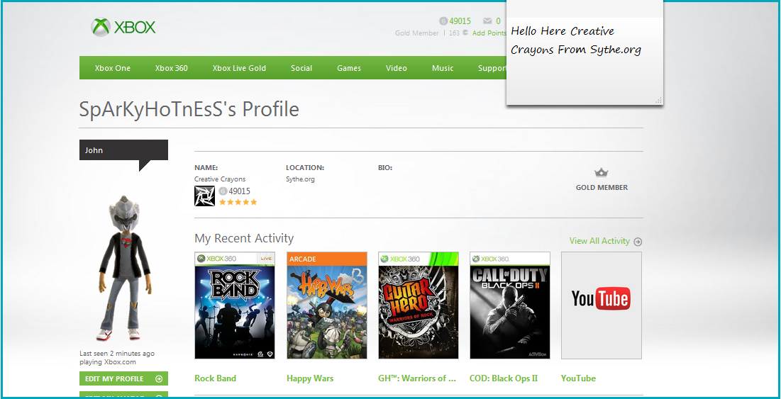The image size is (781, 399).
Task: Click the Call of Duty cover art
Action: click(510, 305)
